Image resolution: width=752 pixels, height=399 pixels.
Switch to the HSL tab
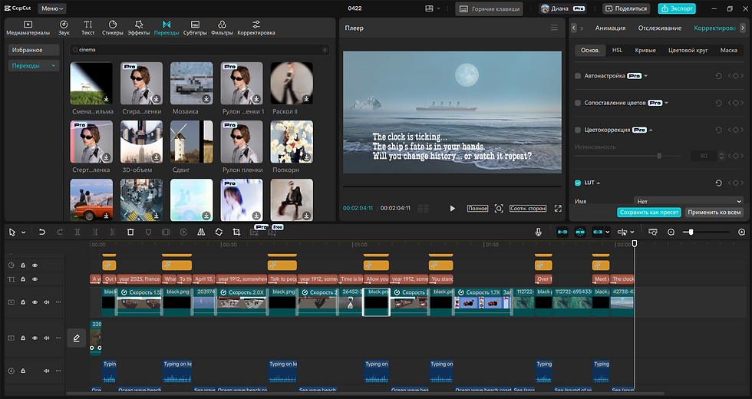[x=617, y=50]
